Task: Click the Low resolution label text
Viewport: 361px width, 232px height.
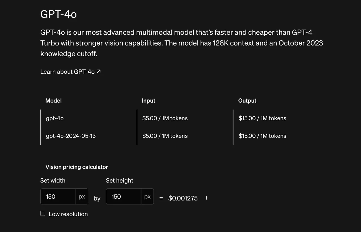Action: point(68,214)
